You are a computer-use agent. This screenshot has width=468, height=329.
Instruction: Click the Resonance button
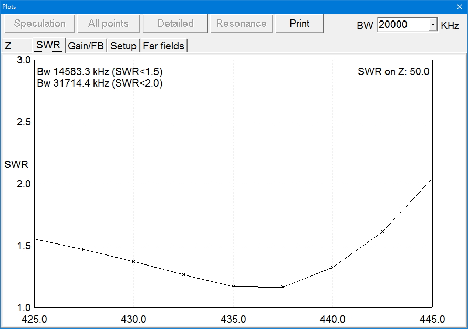pyautogui.click(x=241, y=24)
